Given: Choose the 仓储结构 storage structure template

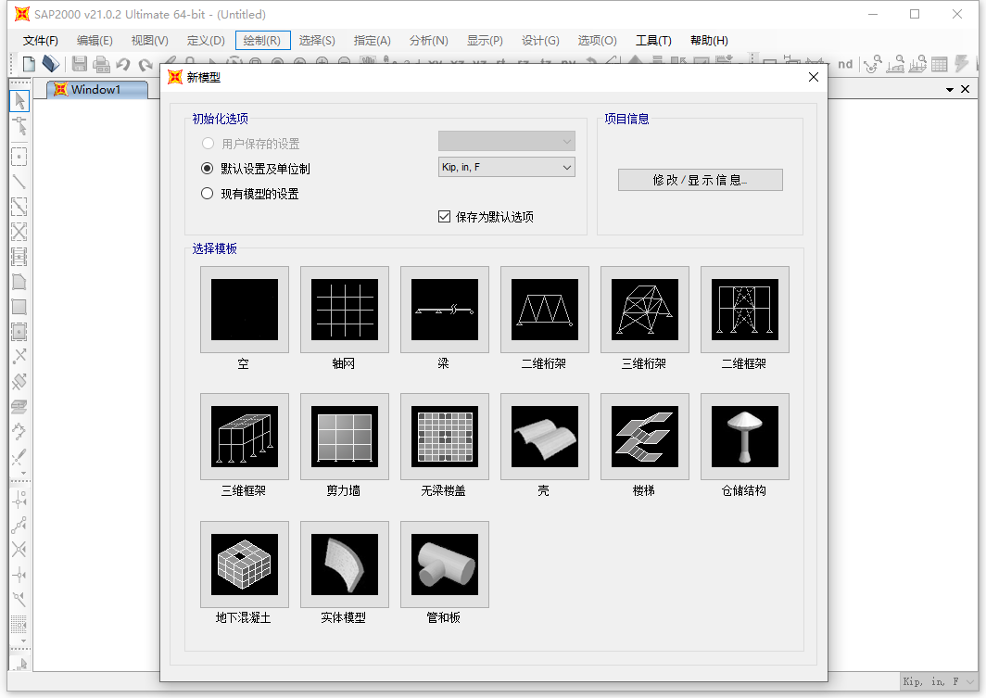Looking at the screenshot, I should [744, 437].
